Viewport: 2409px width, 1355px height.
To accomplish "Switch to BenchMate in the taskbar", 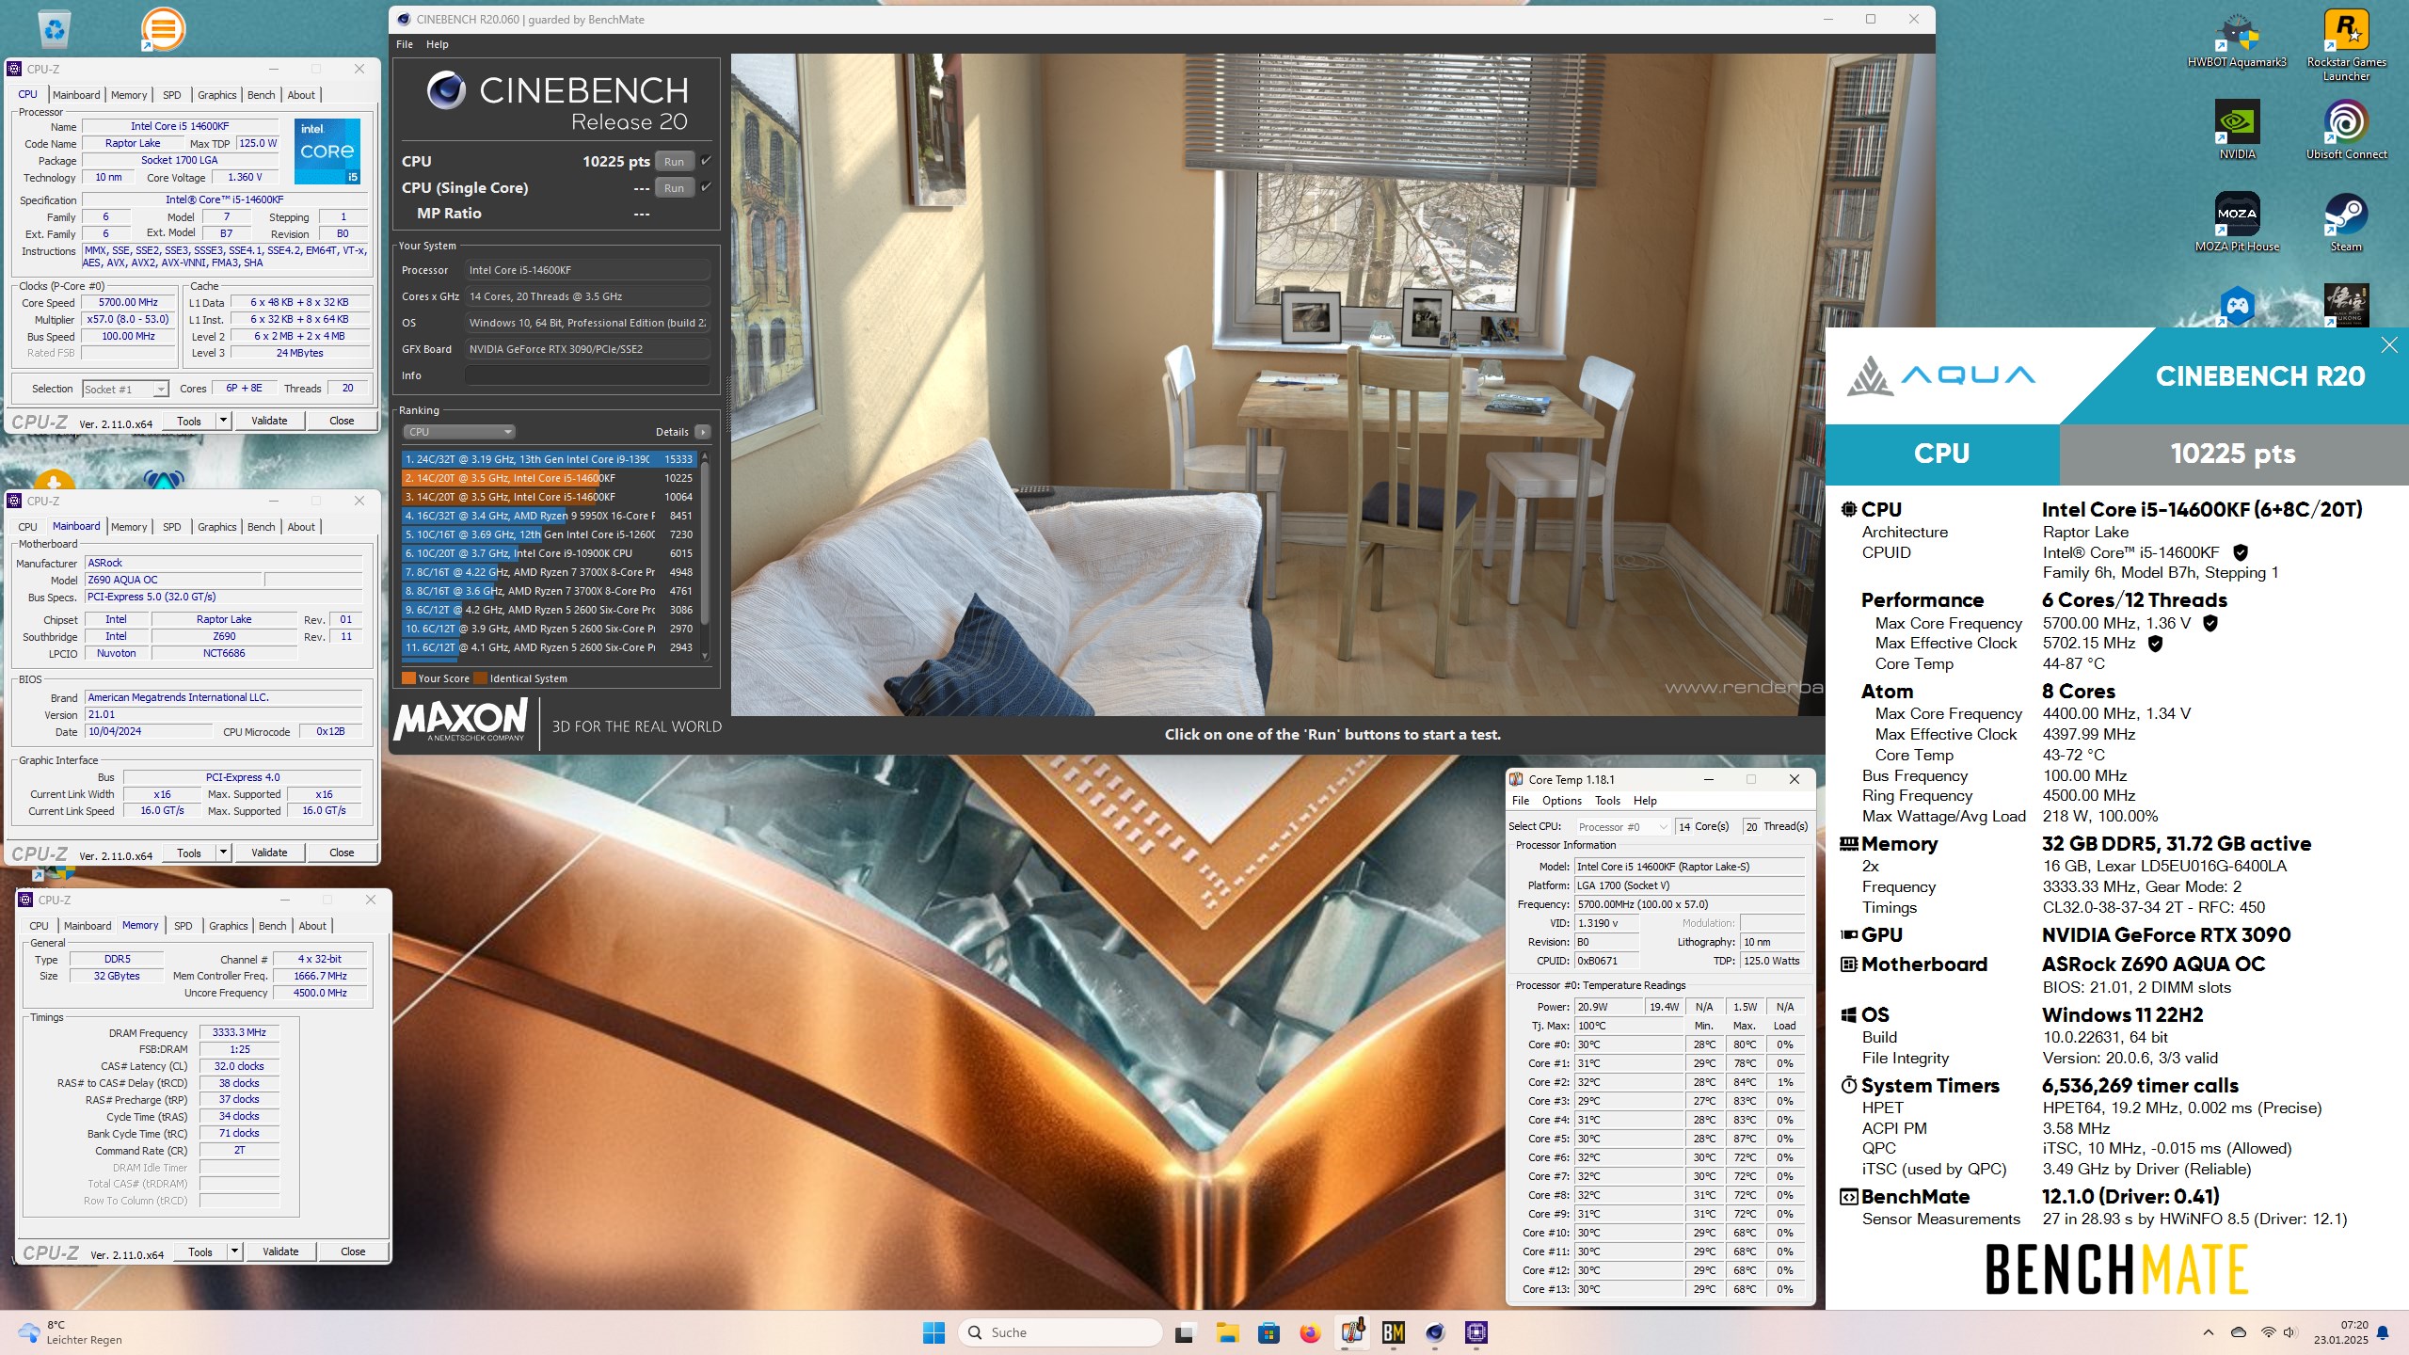I will [1394, 1332].
